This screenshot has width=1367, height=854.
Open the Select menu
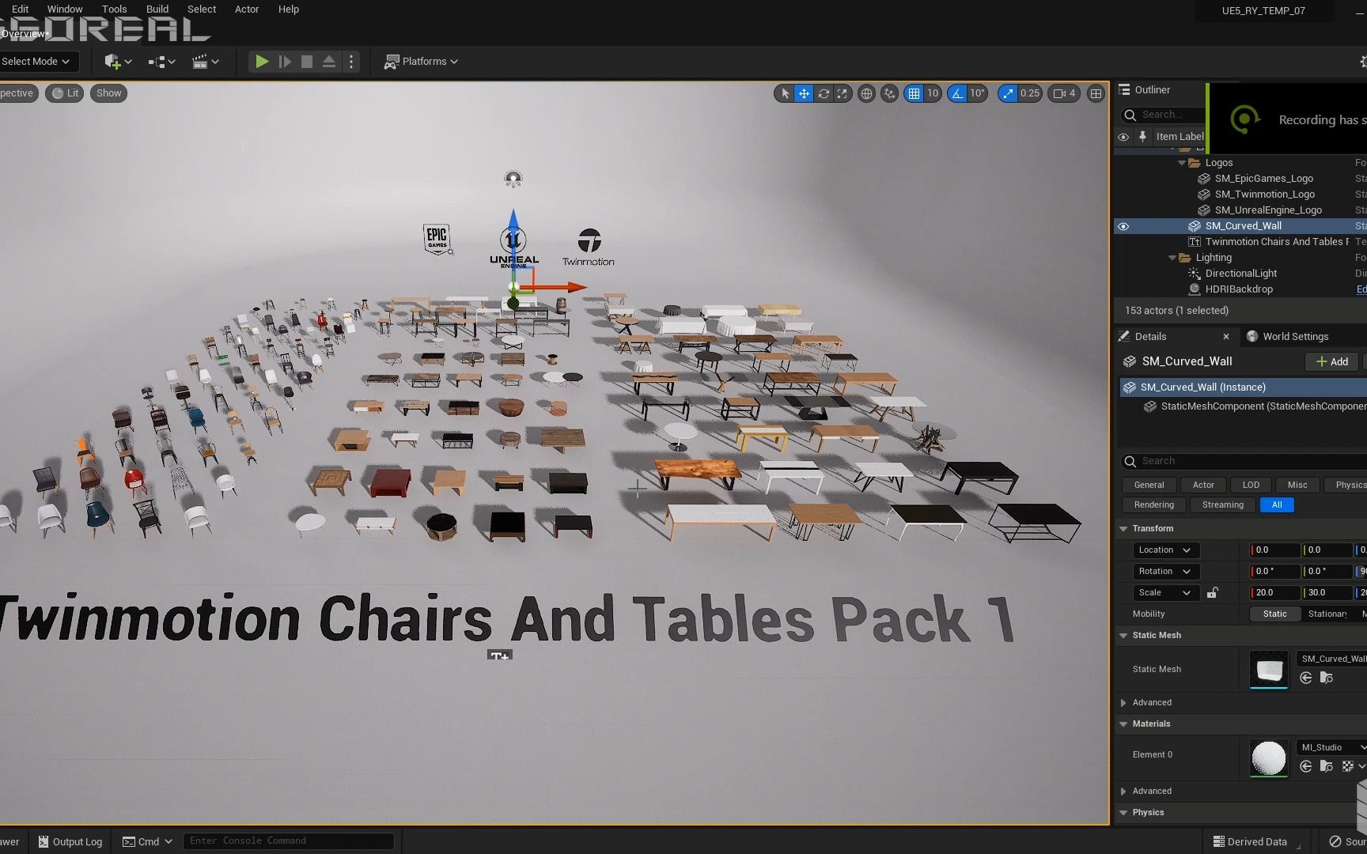point(202,9)
